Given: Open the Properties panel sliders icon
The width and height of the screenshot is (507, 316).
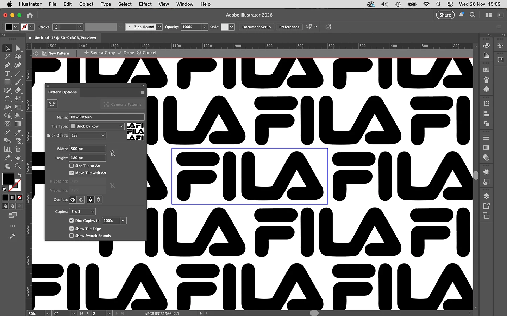Looking at the screenshot, I should [x=500, y=46].
